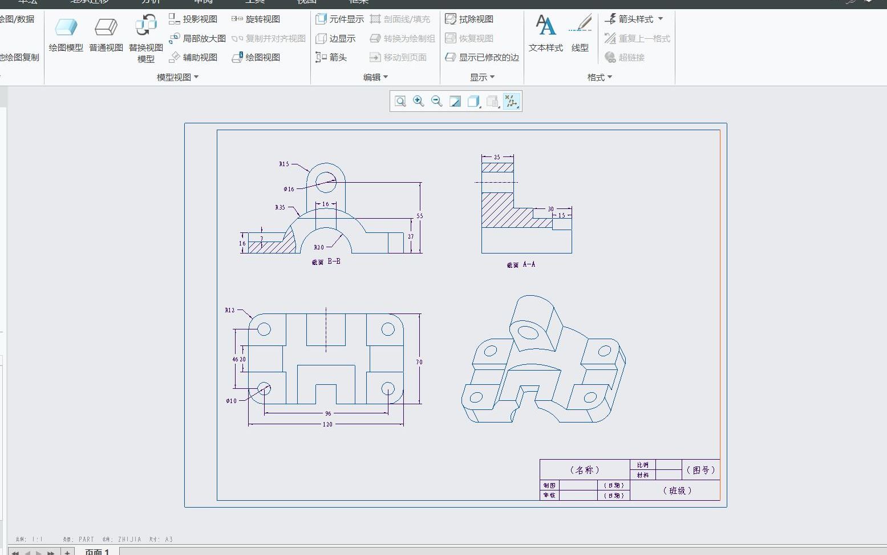Open the 箭头样式 dropdown arrow
The height and width of the screenshot is (555, 887).
tap(660, 18)
